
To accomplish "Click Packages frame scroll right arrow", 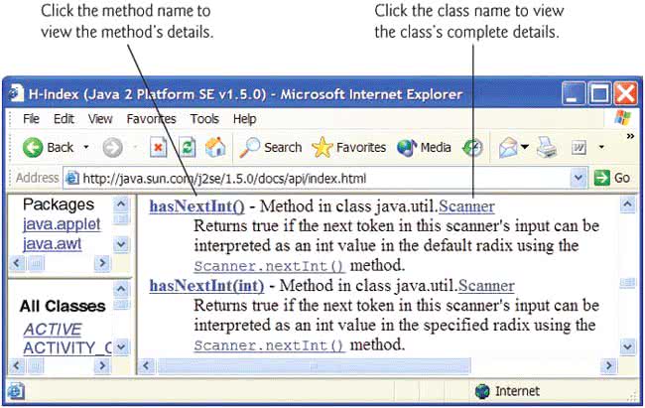I will point(101,263).
